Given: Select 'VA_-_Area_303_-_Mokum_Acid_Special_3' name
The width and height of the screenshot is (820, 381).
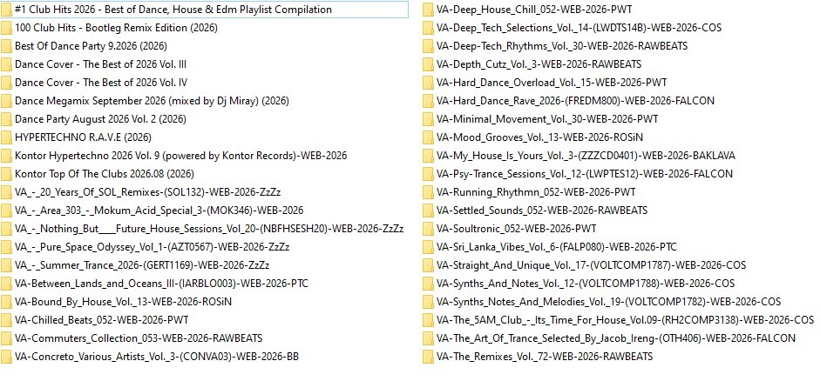Looking at the screenshot, I should coord(159,211).
